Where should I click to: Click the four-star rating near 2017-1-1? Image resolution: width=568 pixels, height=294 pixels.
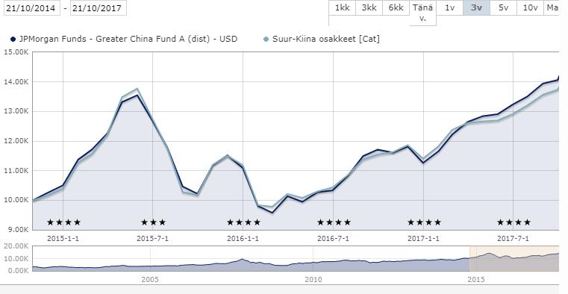point(424,222)
